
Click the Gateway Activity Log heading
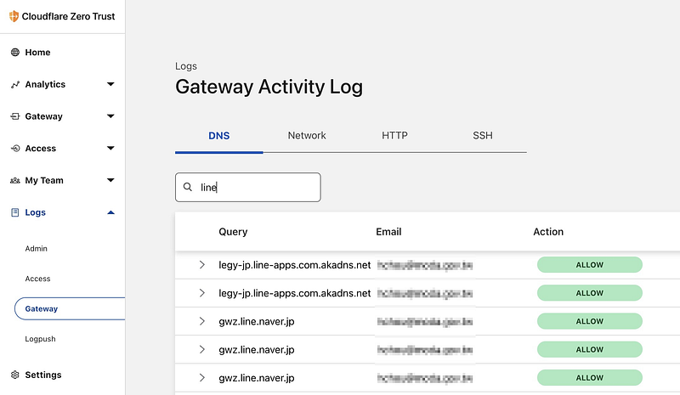269,87
